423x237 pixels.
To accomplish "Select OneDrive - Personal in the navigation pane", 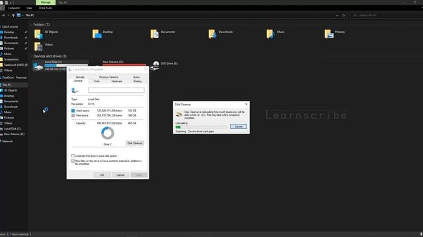I will 14,78.
